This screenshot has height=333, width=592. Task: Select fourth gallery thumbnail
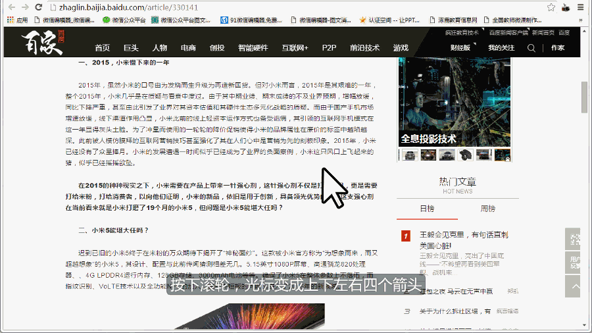pyautogui.click(x=466, y=155)
